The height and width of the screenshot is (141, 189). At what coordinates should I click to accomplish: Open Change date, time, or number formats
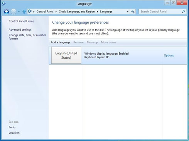[x=27, y=37]
